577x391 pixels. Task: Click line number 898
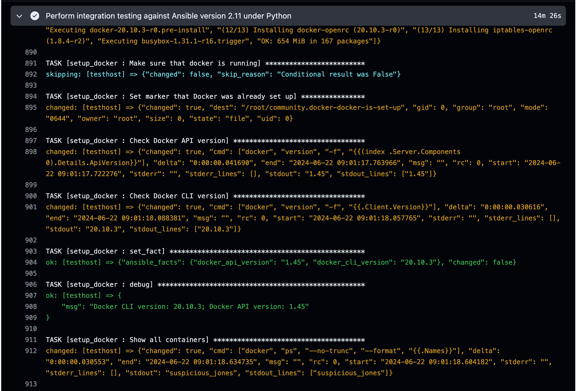[x=31, y=152]
